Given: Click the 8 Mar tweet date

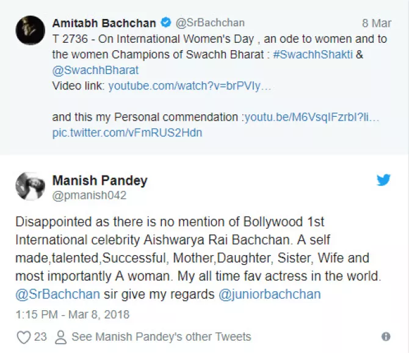Looking at the screenshot, I should tap(377, 23).
